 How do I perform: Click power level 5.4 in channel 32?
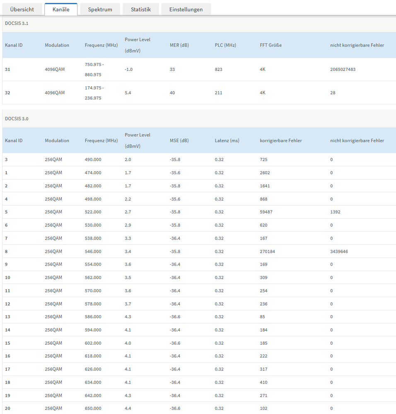click(128, 93)
